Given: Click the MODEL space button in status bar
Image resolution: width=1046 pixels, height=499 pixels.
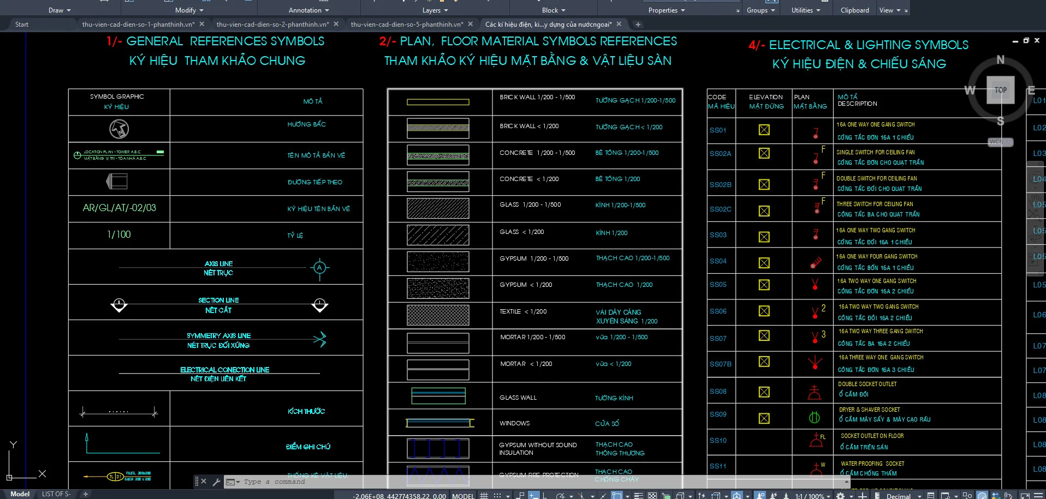Looking at the screenshot, I should pos(463,496).
